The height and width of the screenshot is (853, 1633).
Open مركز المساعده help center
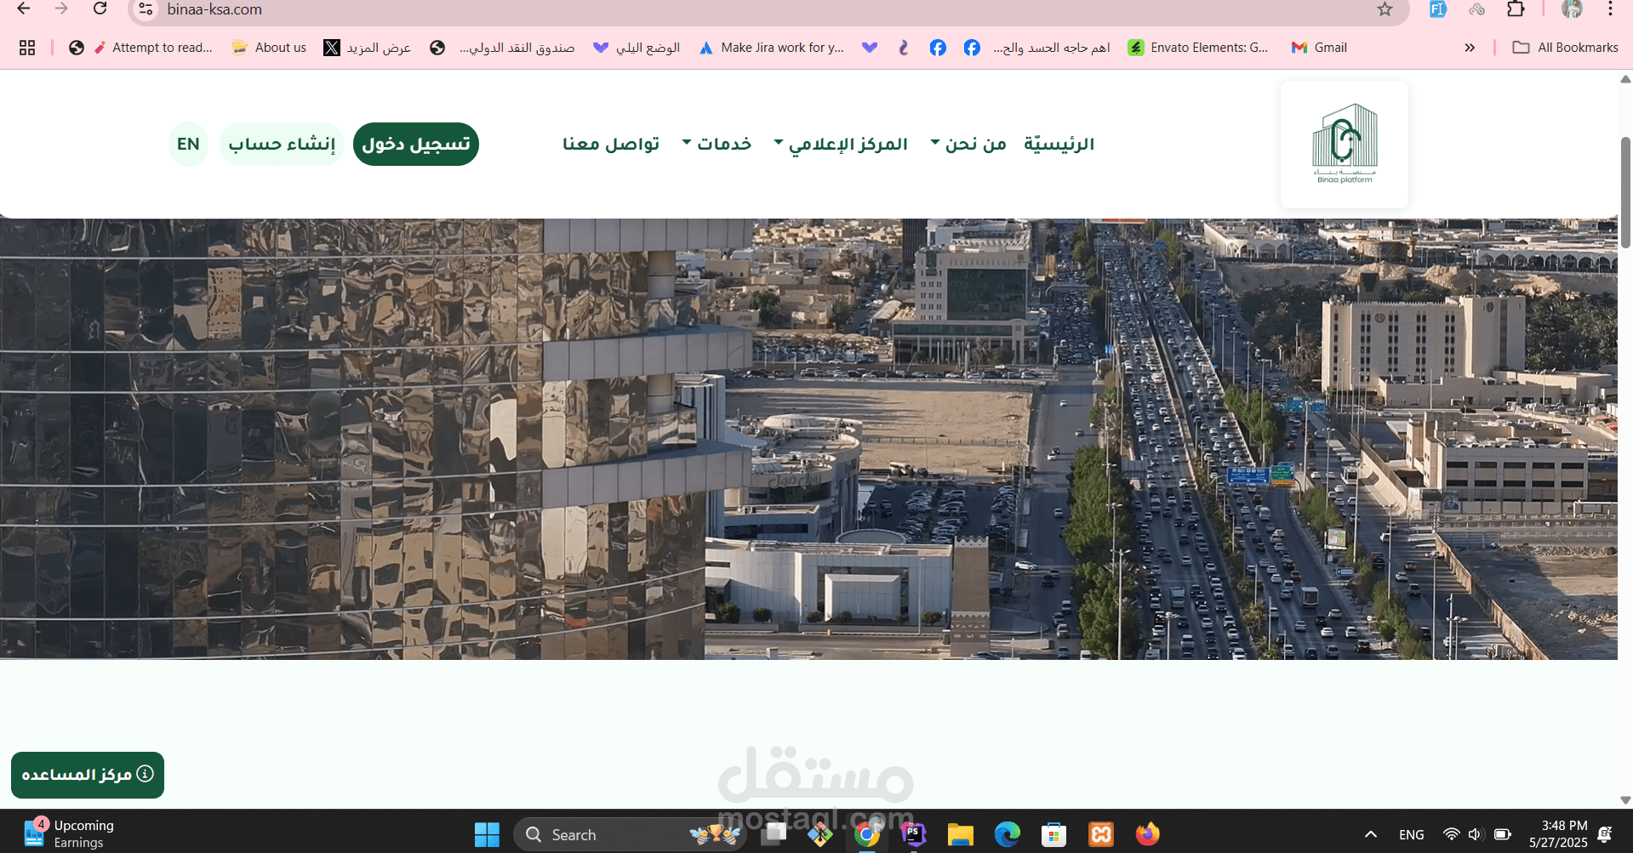(87, 775)
